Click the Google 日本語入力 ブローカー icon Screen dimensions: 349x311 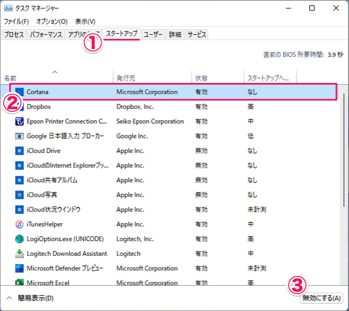pos(19,136)
